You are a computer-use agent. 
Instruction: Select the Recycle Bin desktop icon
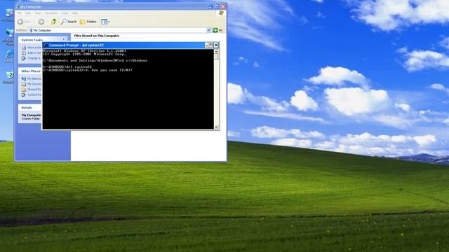[8, 77]
